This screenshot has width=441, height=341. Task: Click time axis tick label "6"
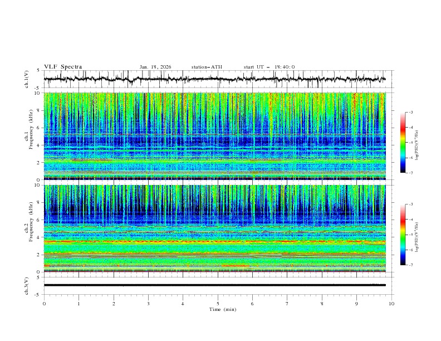[x=252, y=304]
